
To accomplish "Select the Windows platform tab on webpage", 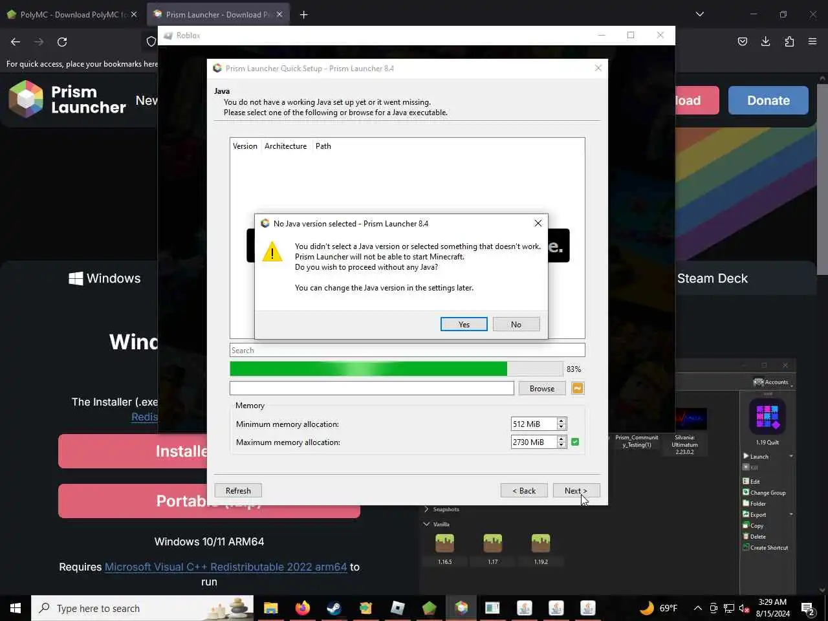I will (x=105, y=278).
